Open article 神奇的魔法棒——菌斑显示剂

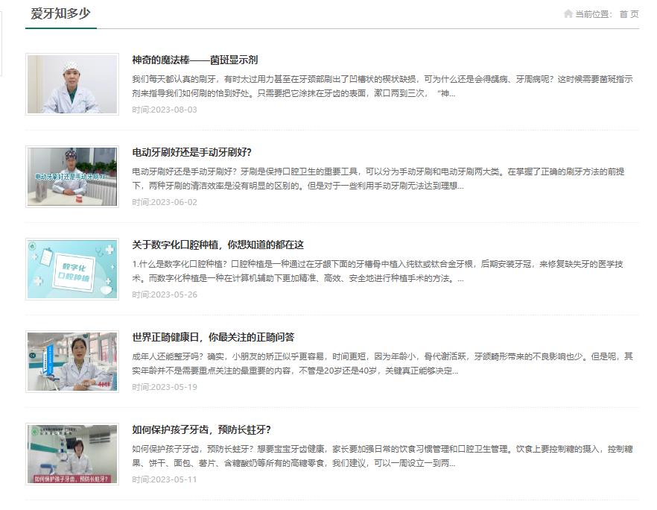[195, 60]
